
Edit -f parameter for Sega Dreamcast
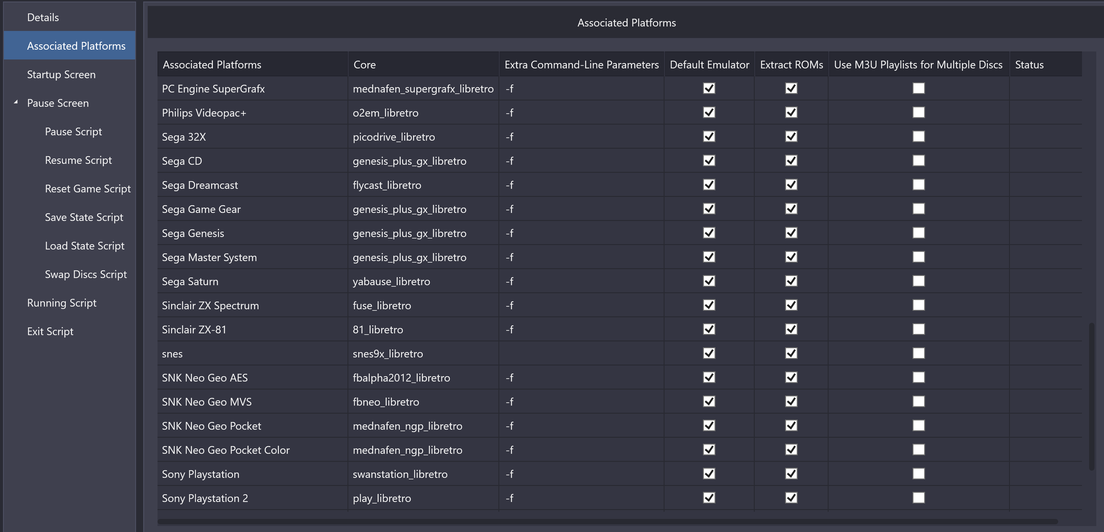click(581, 185)
